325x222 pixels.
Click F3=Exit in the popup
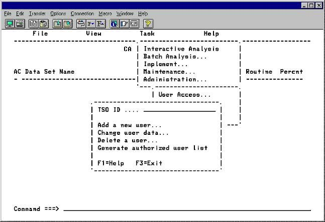[149, 163]
